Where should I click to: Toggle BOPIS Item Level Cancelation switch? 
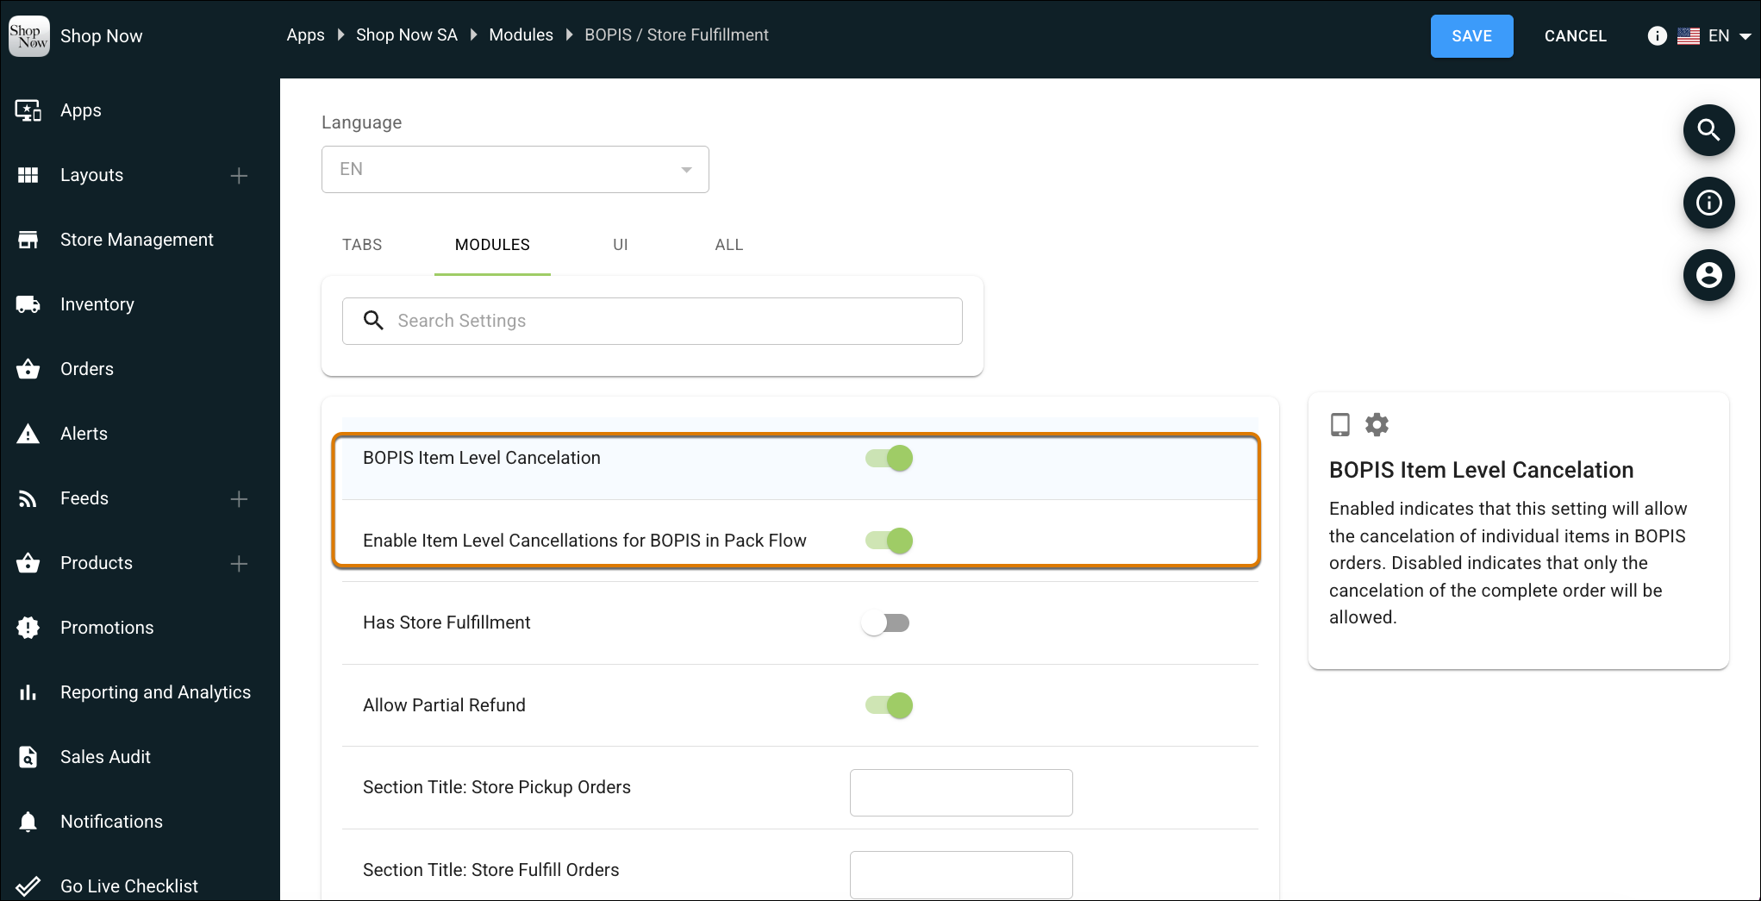pyautogui.click(x=889, y=458)
